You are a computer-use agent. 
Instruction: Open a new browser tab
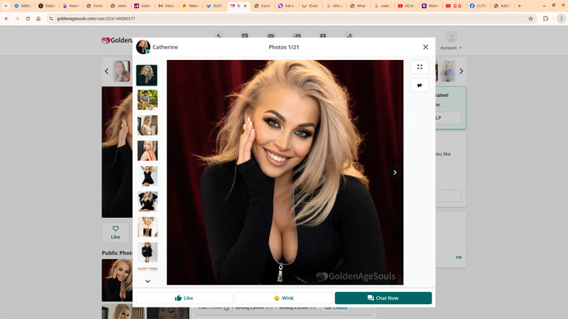click(519, 6)
